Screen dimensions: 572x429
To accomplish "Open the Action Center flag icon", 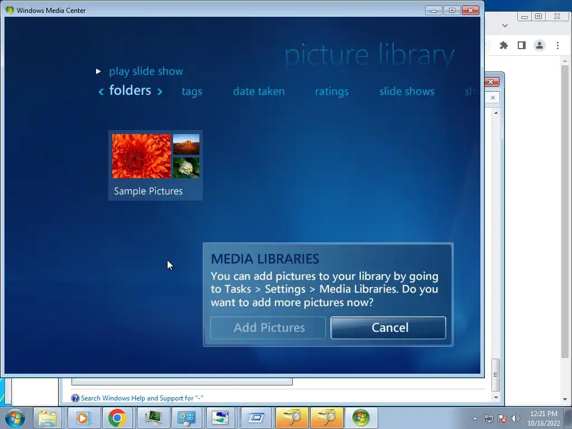I will point(502,418).
